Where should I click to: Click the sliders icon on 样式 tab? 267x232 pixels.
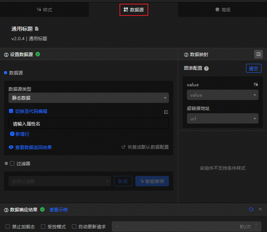39,10
